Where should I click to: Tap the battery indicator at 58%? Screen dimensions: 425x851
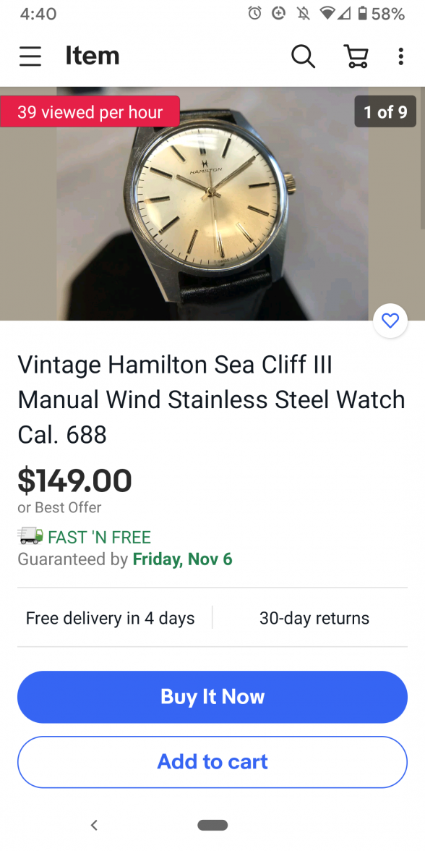(362, 14)
